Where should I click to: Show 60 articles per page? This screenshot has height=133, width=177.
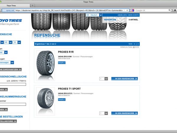tap(138, 47)
